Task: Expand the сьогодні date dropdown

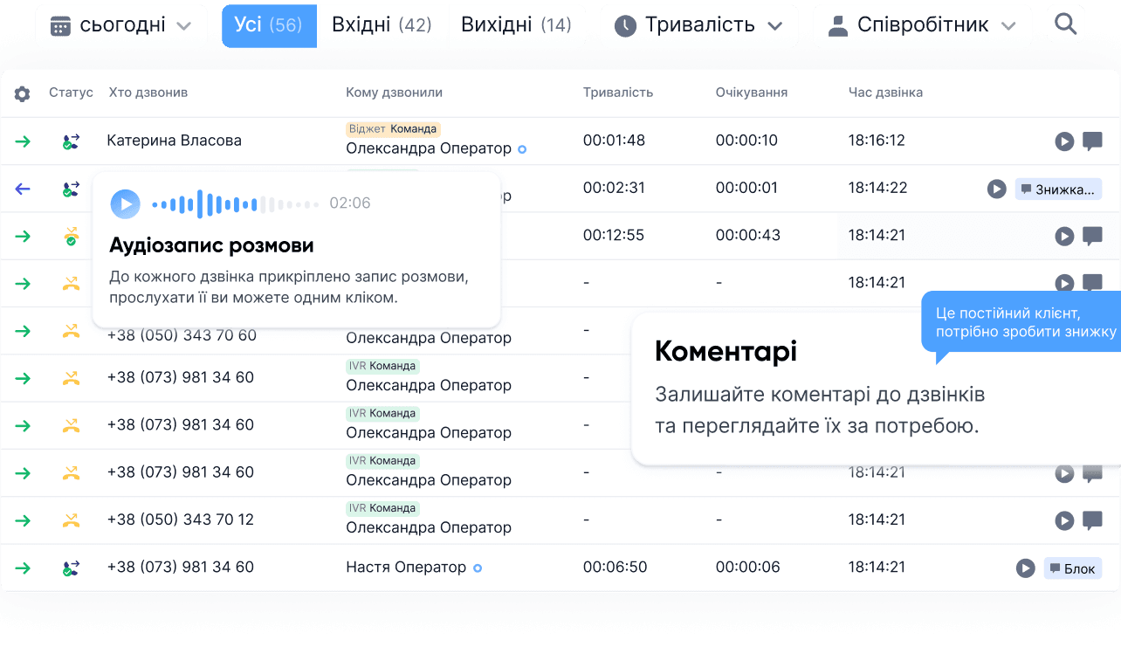Action: pos(121,26)
